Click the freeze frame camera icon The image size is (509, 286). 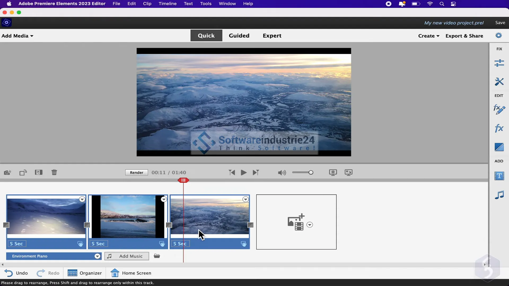click(x=7, y=173)
